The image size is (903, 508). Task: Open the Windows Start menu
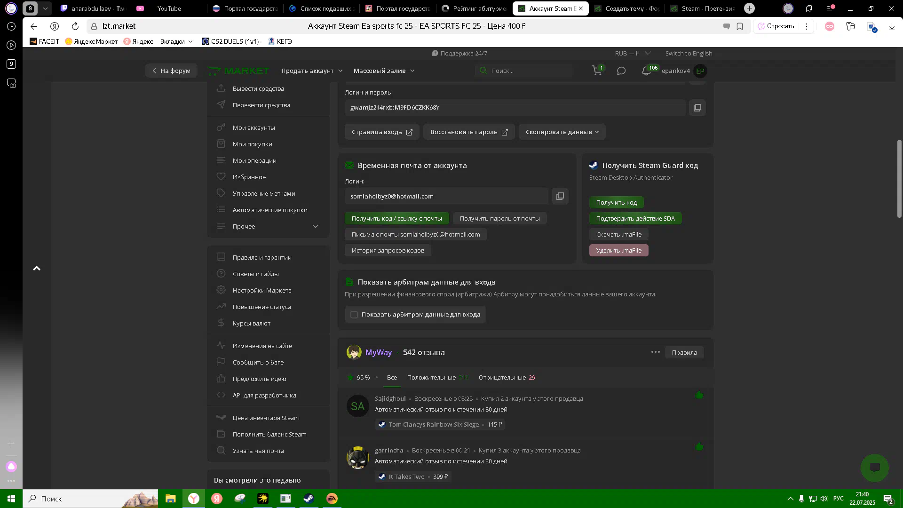coord(11,499)
